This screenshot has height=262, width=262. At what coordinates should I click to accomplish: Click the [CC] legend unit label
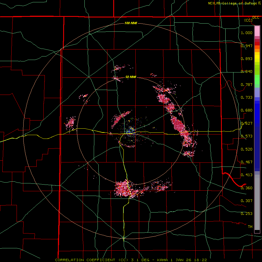248,20
